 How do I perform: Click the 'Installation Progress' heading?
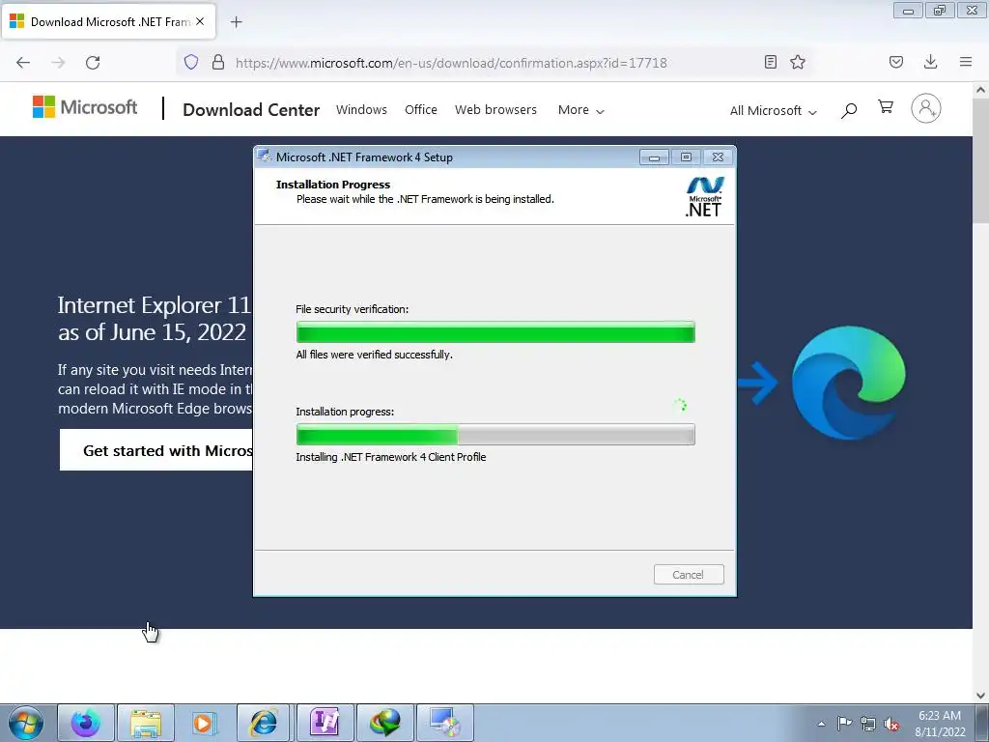pyautogui.click(x=333, y=185)
